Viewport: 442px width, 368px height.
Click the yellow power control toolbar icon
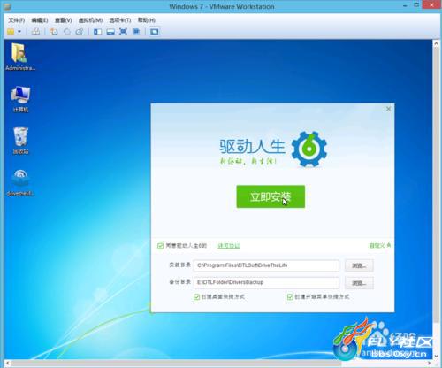(x=11, y=31)
